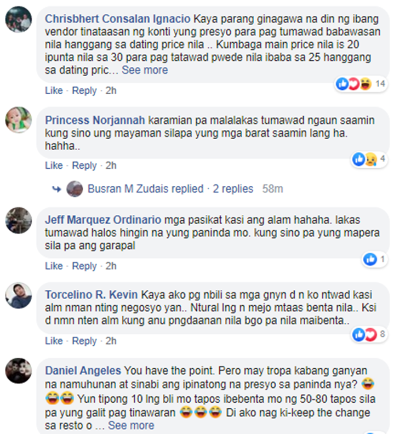The image size is (411, 434).
Task: Expand Daniel Angeles' comment with See more
Action: tap(131, 425)
